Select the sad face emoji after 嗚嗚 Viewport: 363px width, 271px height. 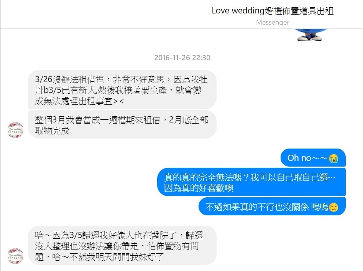pyautogui.click(x=333, y=207)
